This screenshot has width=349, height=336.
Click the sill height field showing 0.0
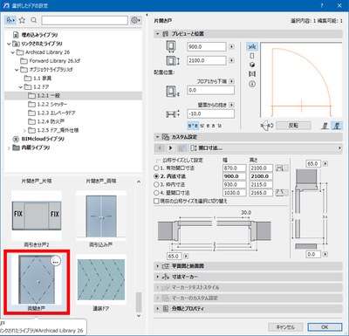point(210,90)
